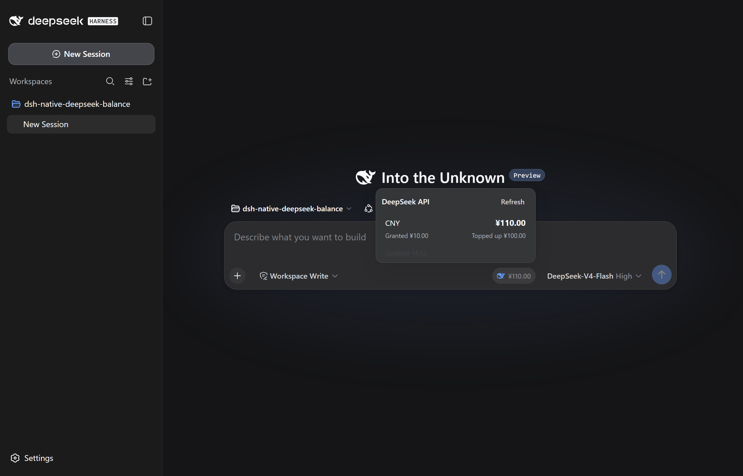Toggle the ¥110.00 balance chip
Viewport: 743px width, 476px height.
tap(514, 276)
